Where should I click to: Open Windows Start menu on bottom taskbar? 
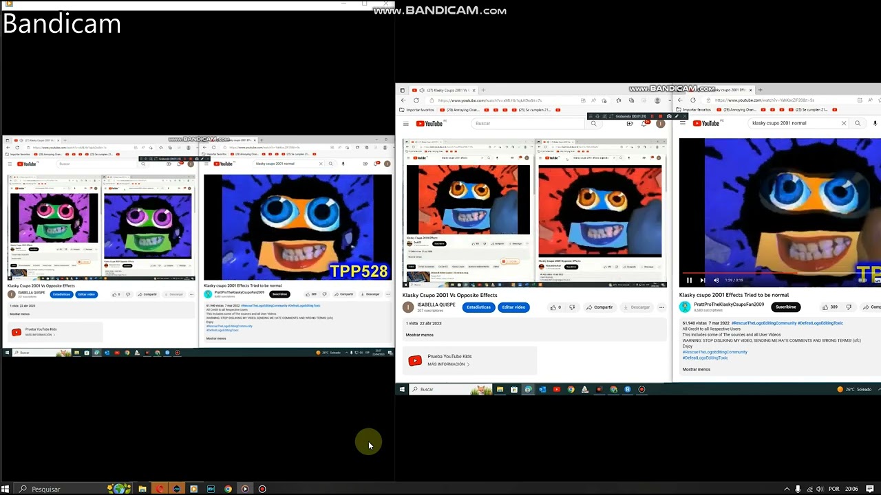coord(6,489)
